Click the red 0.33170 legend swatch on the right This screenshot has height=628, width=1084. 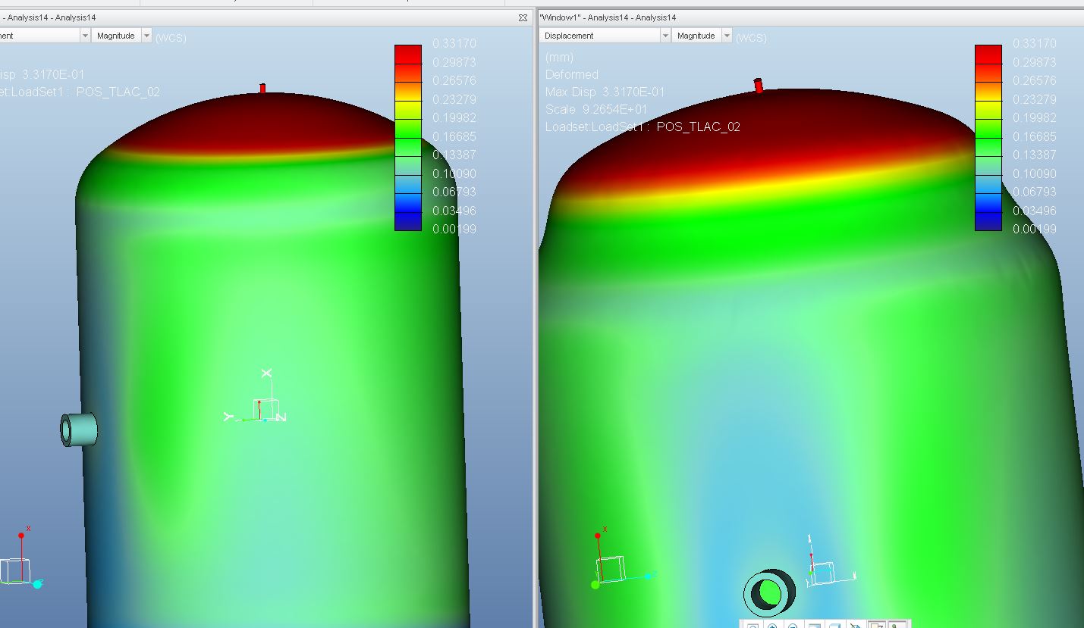point(988,54)
